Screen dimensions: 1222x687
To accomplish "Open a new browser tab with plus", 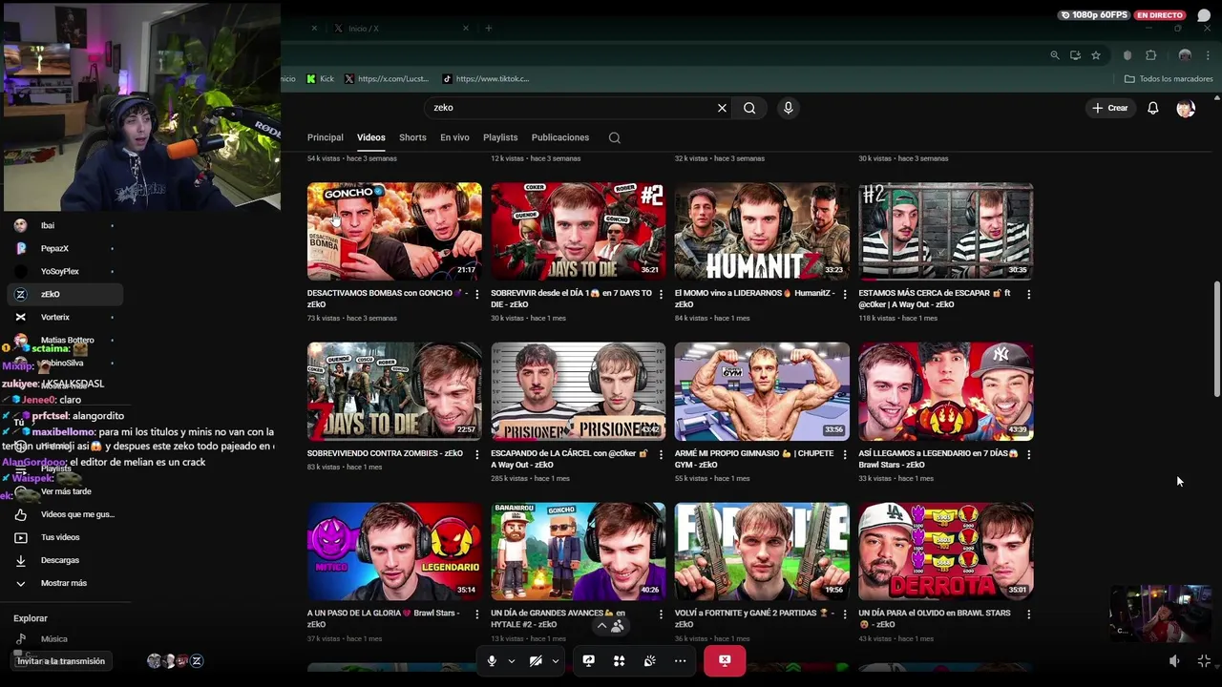I will pos(488,28).
